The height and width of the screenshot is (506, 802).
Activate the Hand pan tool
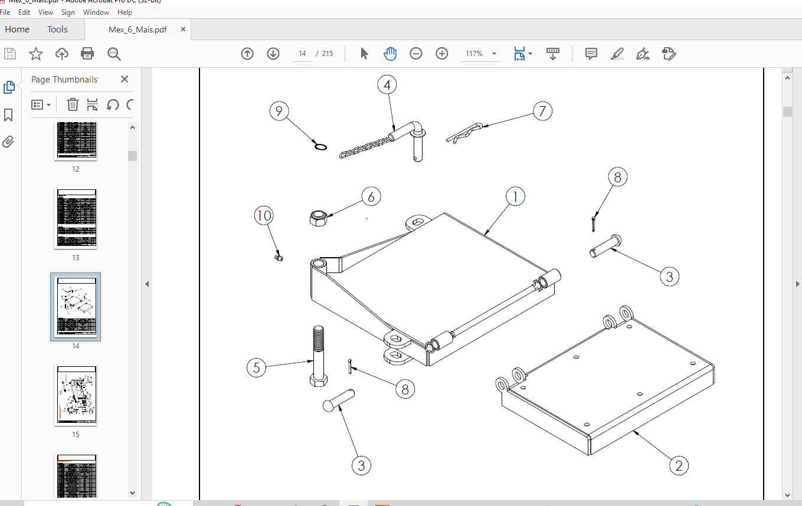coord(390,54)
